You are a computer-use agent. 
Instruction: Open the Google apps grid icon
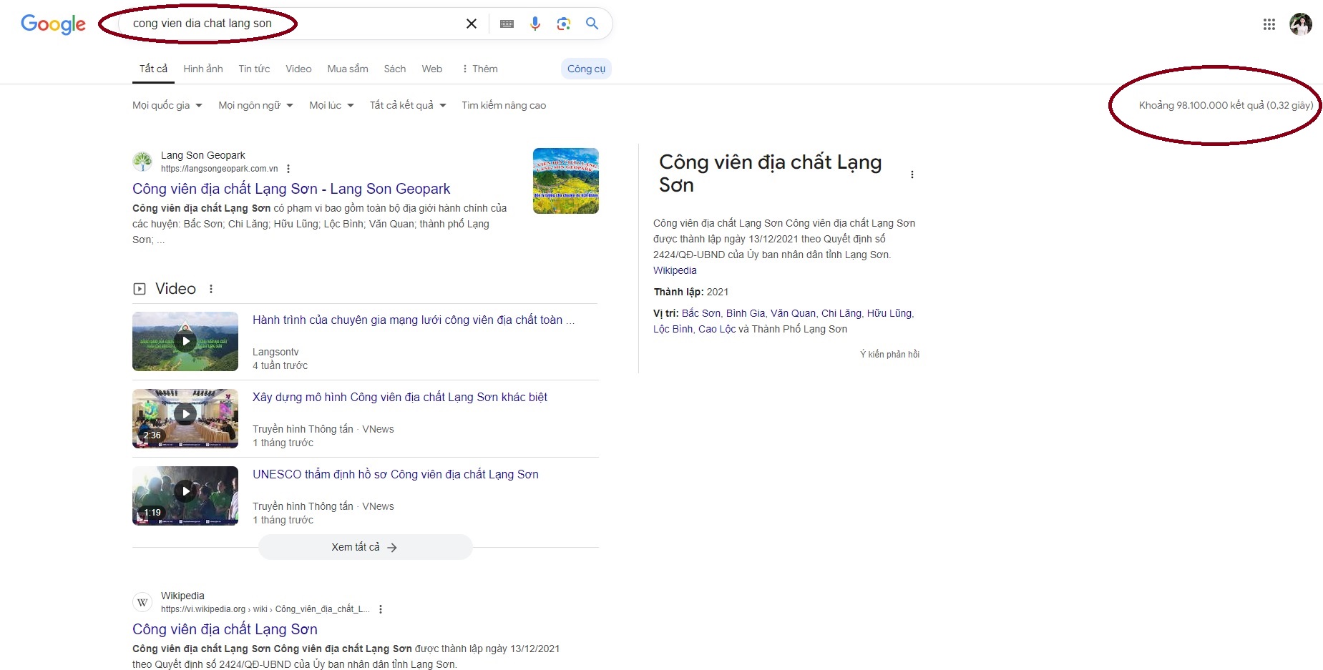coord(1269,24)
